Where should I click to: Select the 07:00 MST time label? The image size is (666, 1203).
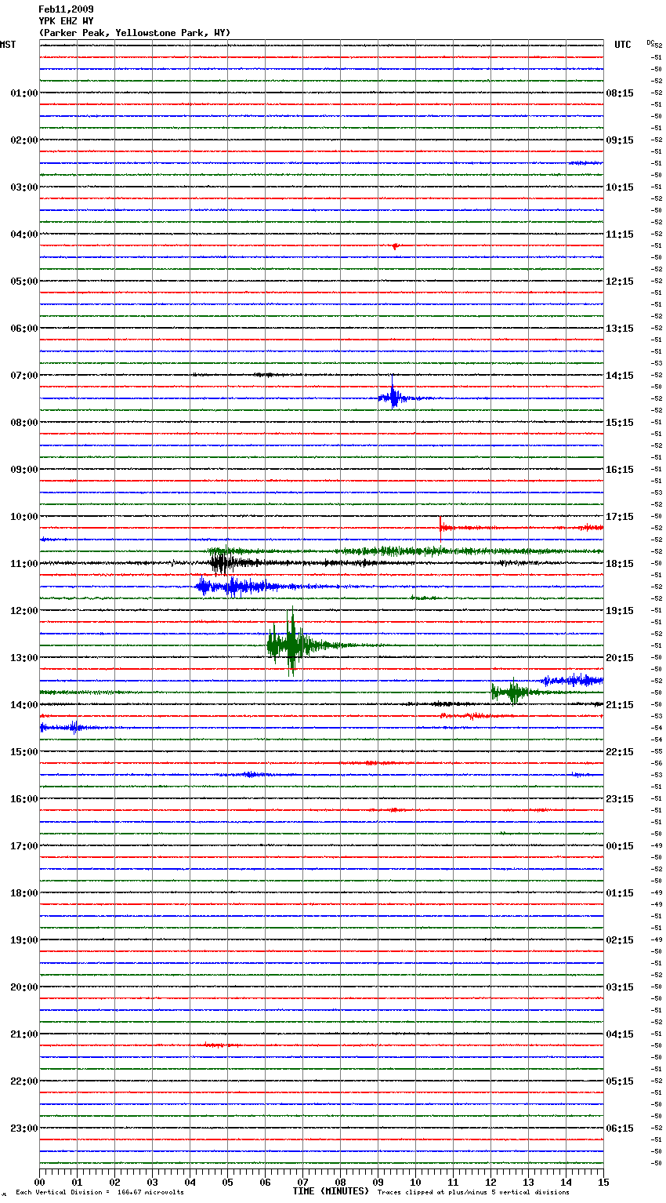(x=24, y=376)
